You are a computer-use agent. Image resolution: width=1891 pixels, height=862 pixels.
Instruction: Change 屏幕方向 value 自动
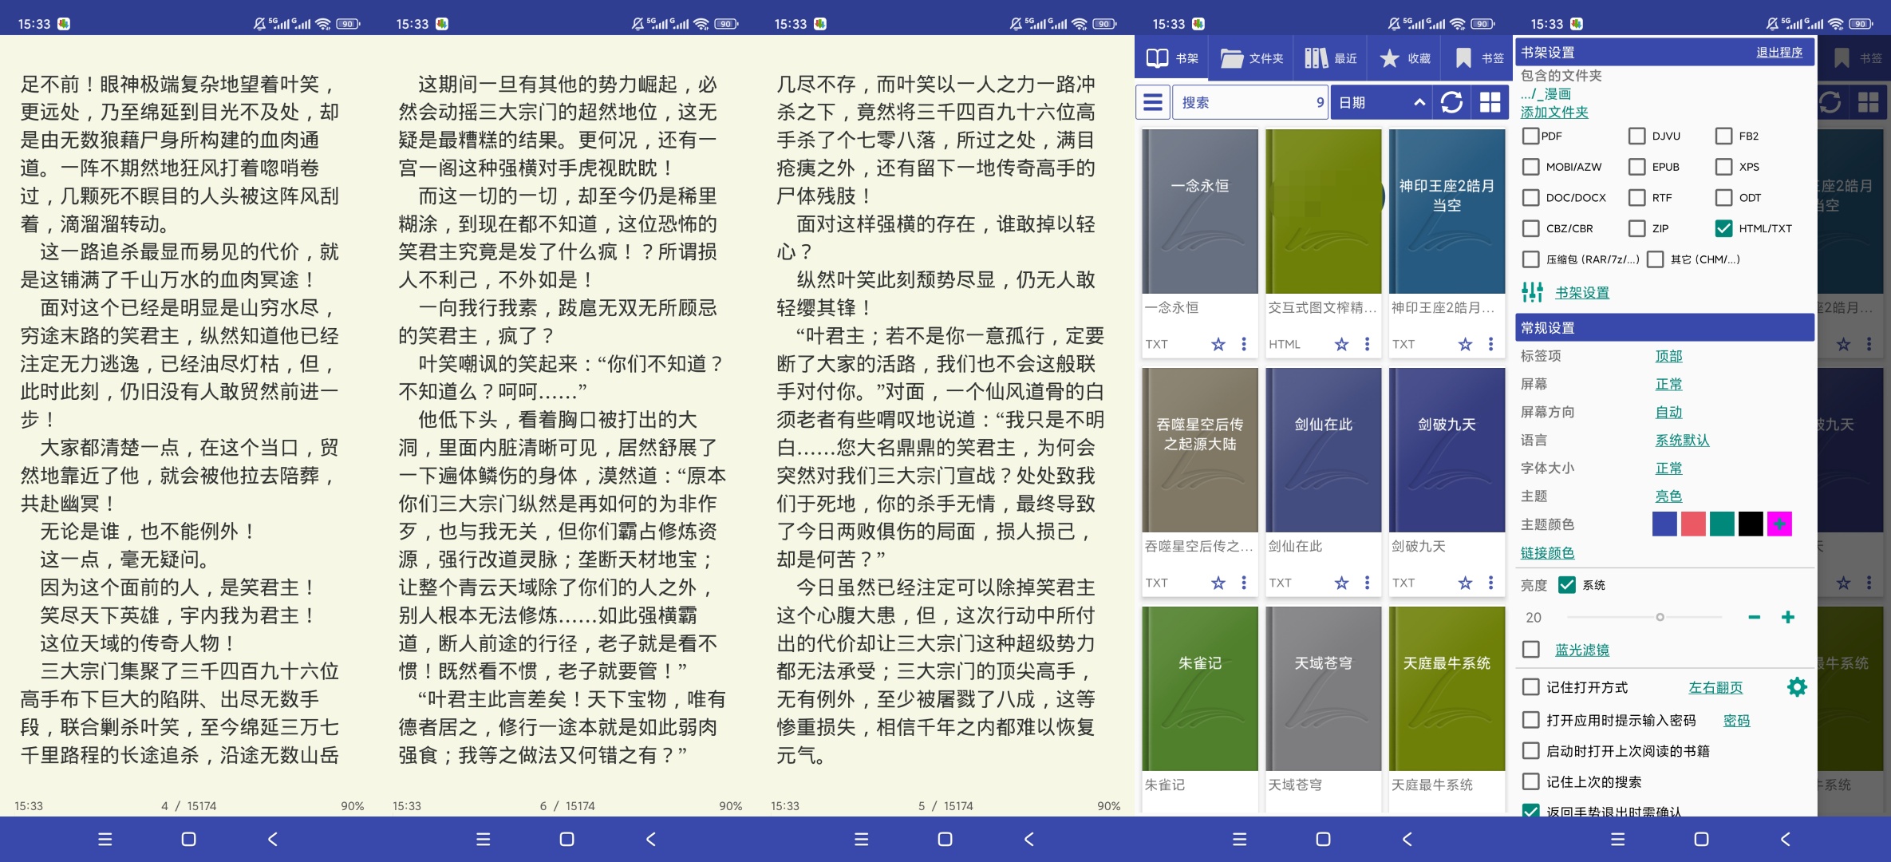tap(1668, 412)
